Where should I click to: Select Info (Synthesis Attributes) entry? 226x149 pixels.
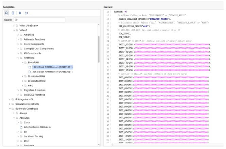point(37,127)
